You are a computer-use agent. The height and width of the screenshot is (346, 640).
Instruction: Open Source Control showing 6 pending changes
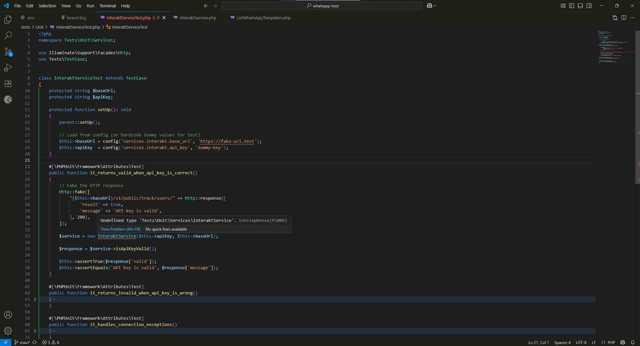coord(8,52)
